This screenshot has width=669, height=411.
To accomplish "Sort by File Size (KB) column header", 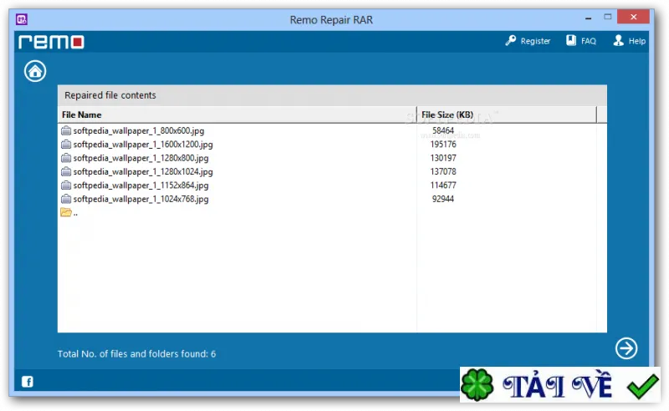I will pyautogui.click(x=507, y=114).
